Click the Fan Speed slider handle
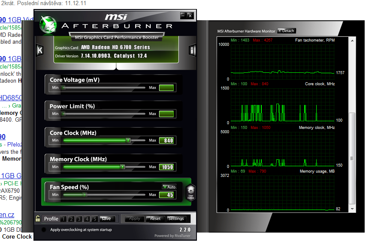381x245 pixels. pyautogui.click(x=85, y=194)
